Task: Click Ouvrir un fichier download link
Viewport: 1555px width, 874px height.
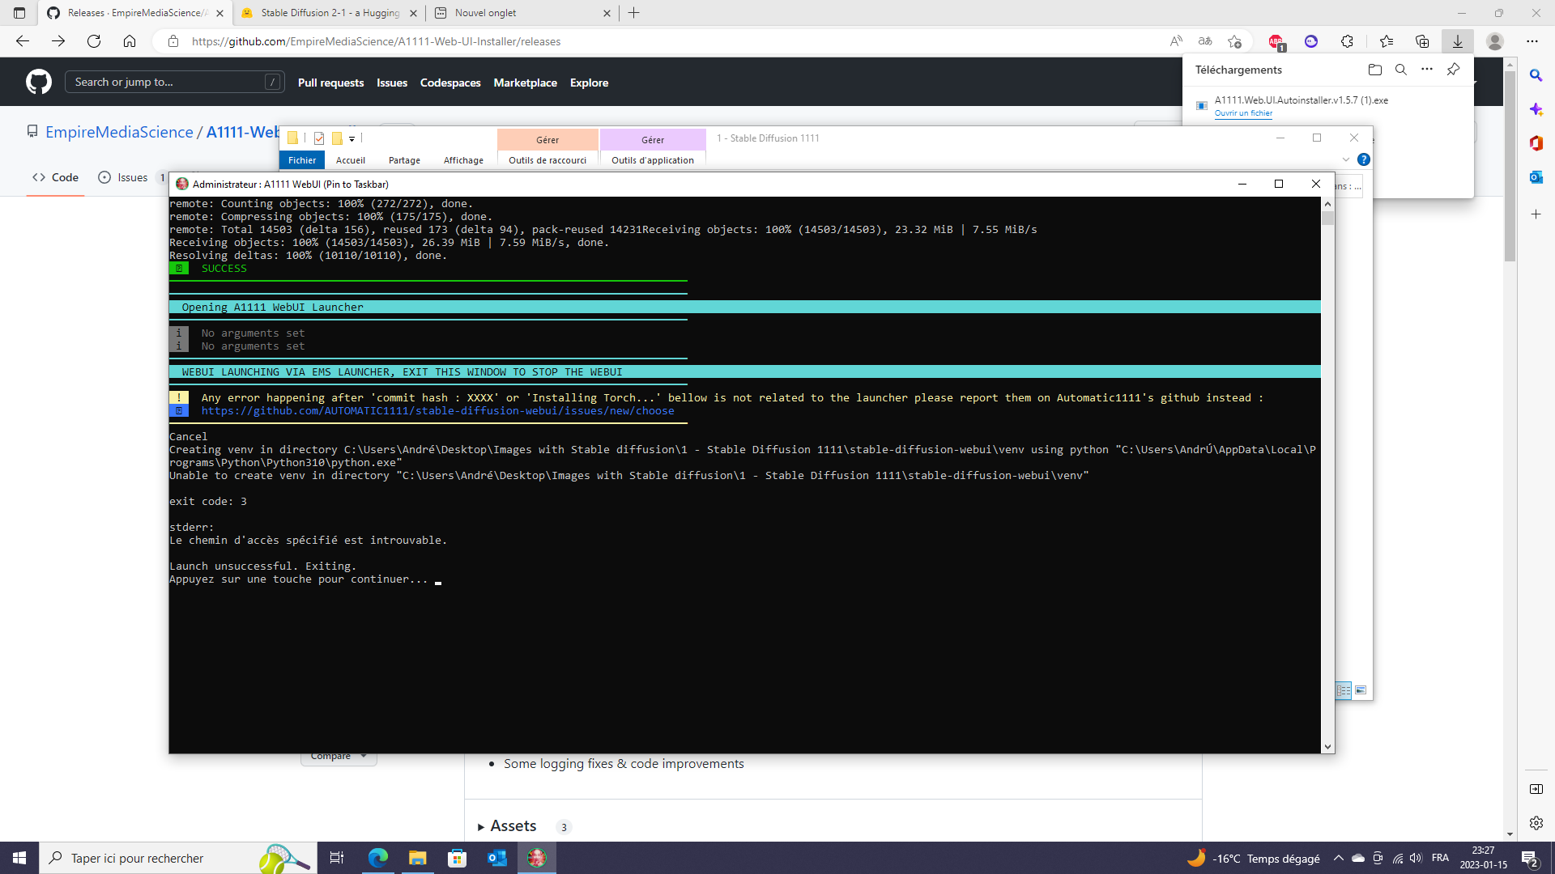Action: point(1243,113)
